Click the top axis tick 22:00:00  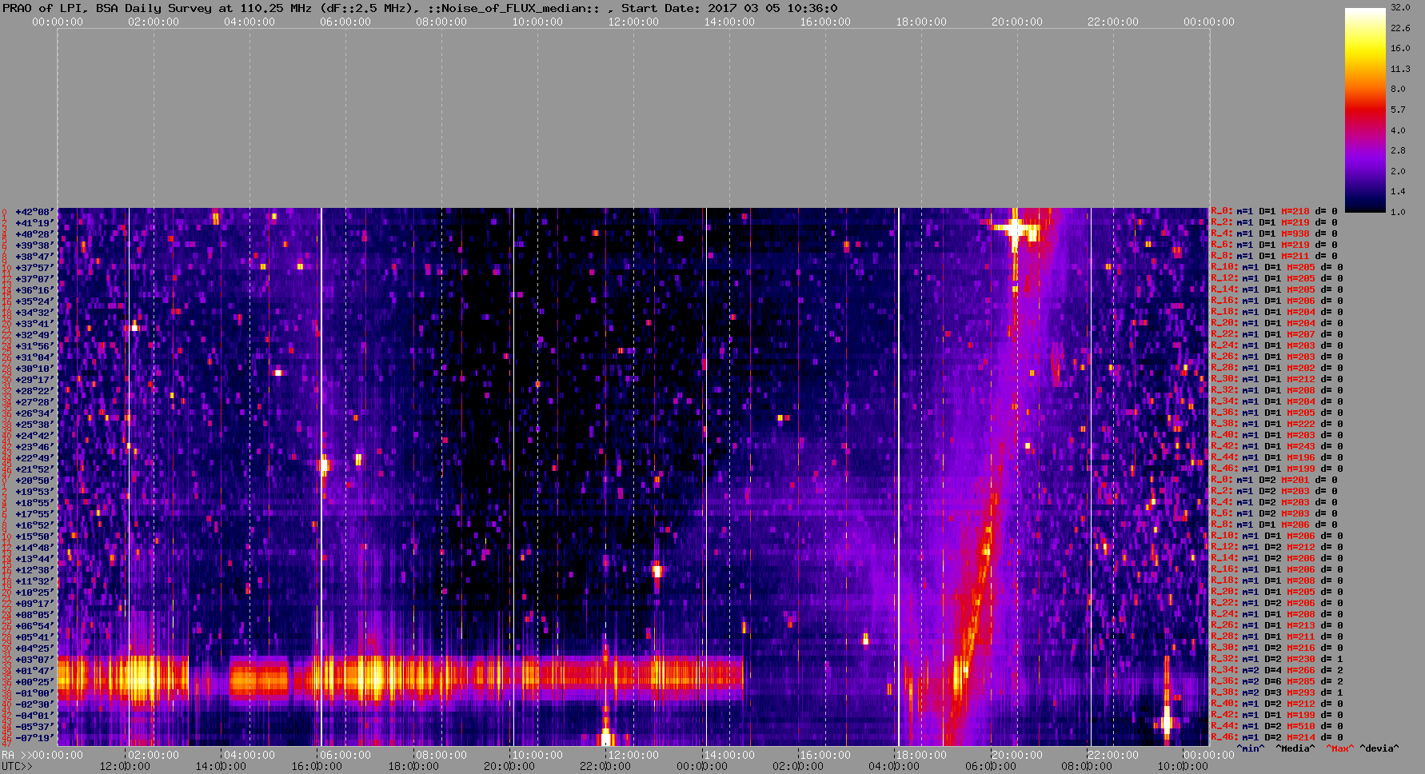coord(1113,22)
